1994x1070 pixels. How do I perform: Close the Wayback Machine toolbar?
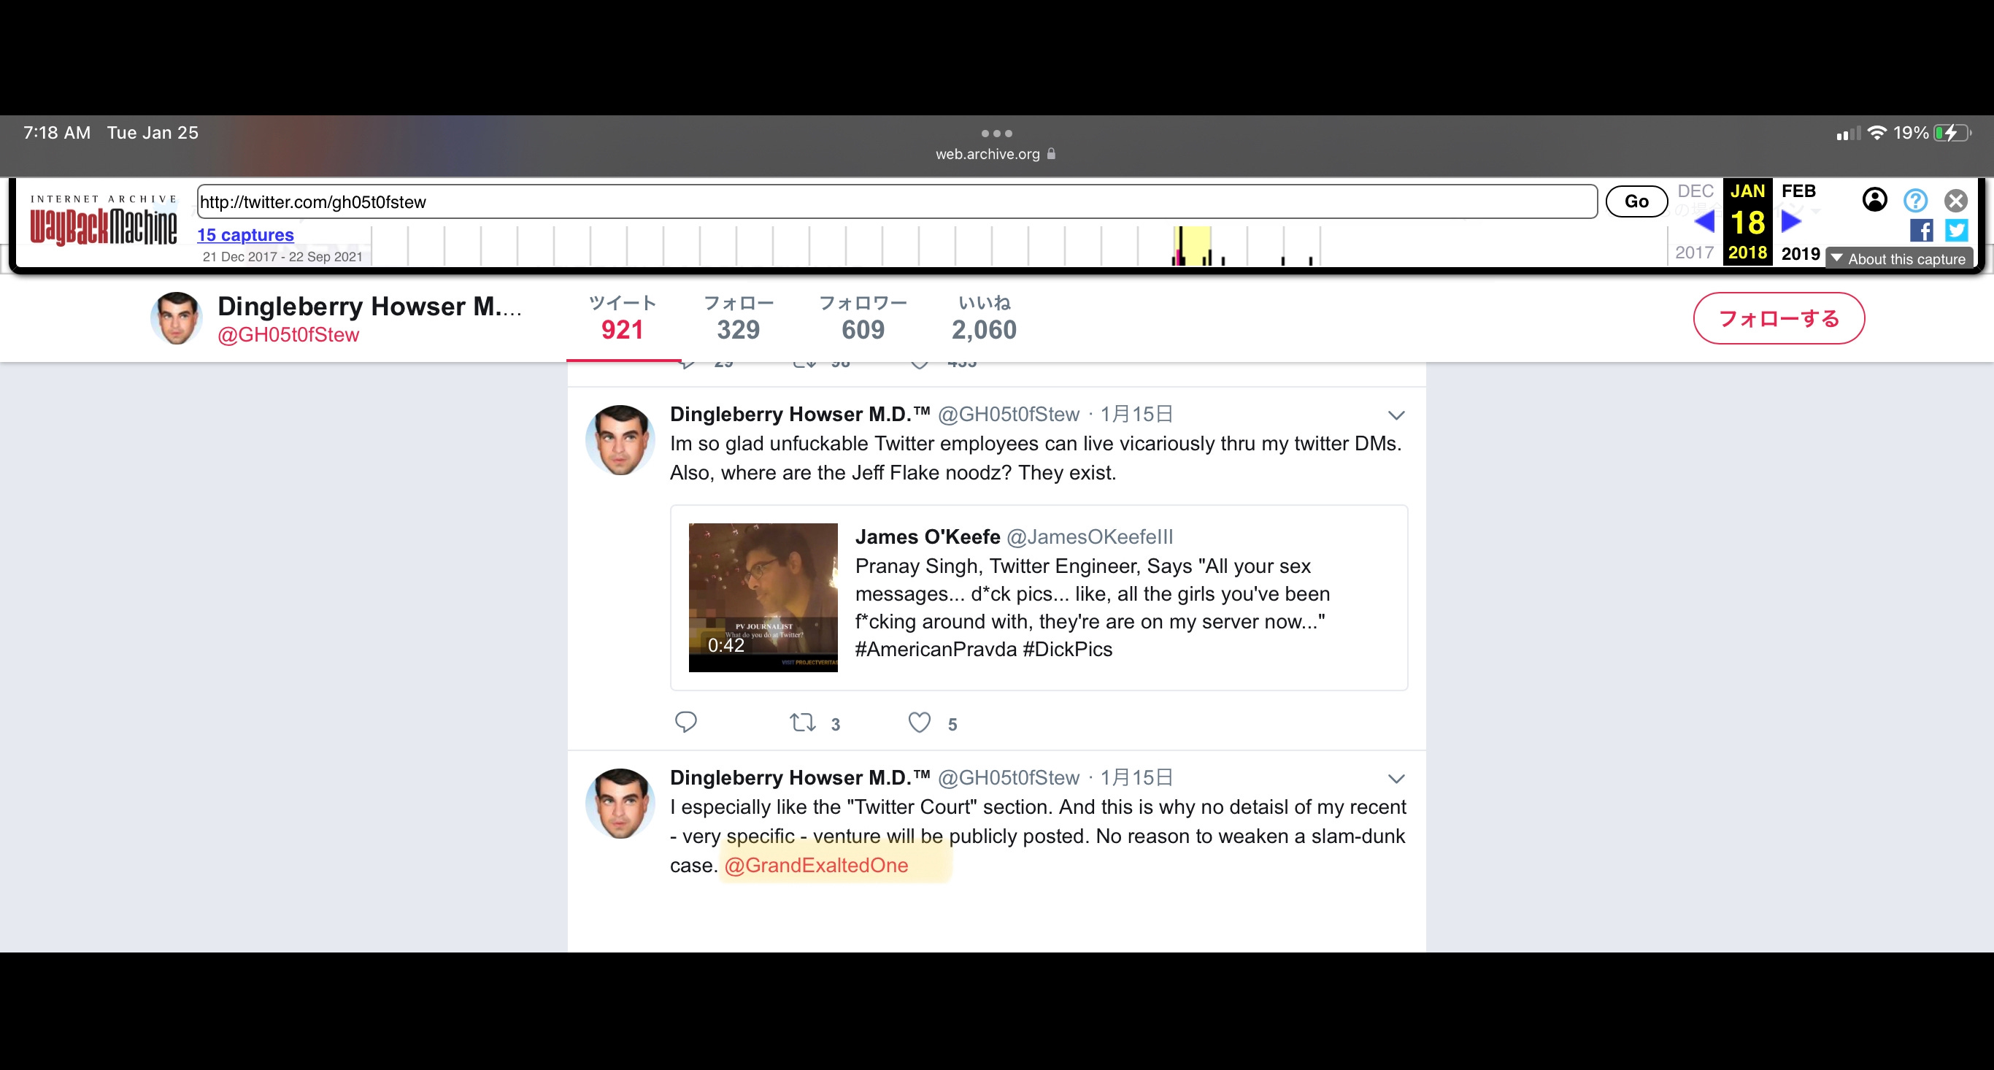pyautogui.click(x=1955, y=201)
